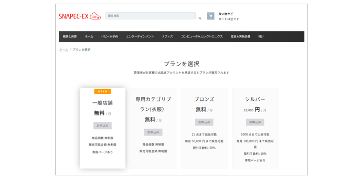Click the search magnifier icon
Image resolution: width=362 pixels, height=189 pixels.
pos(200,18)
